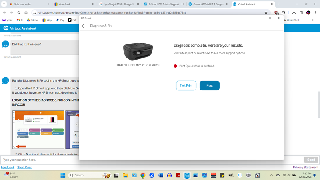Close the Virtual Assistant browser tab
Screen dimensions: 320x180
(272, 4)
